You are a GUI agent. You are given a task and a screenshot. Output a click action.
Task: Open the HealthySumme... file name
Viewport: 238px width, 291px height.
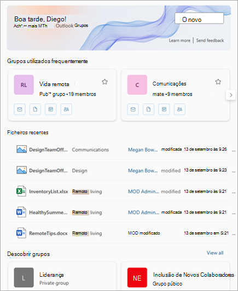point(48,213)
